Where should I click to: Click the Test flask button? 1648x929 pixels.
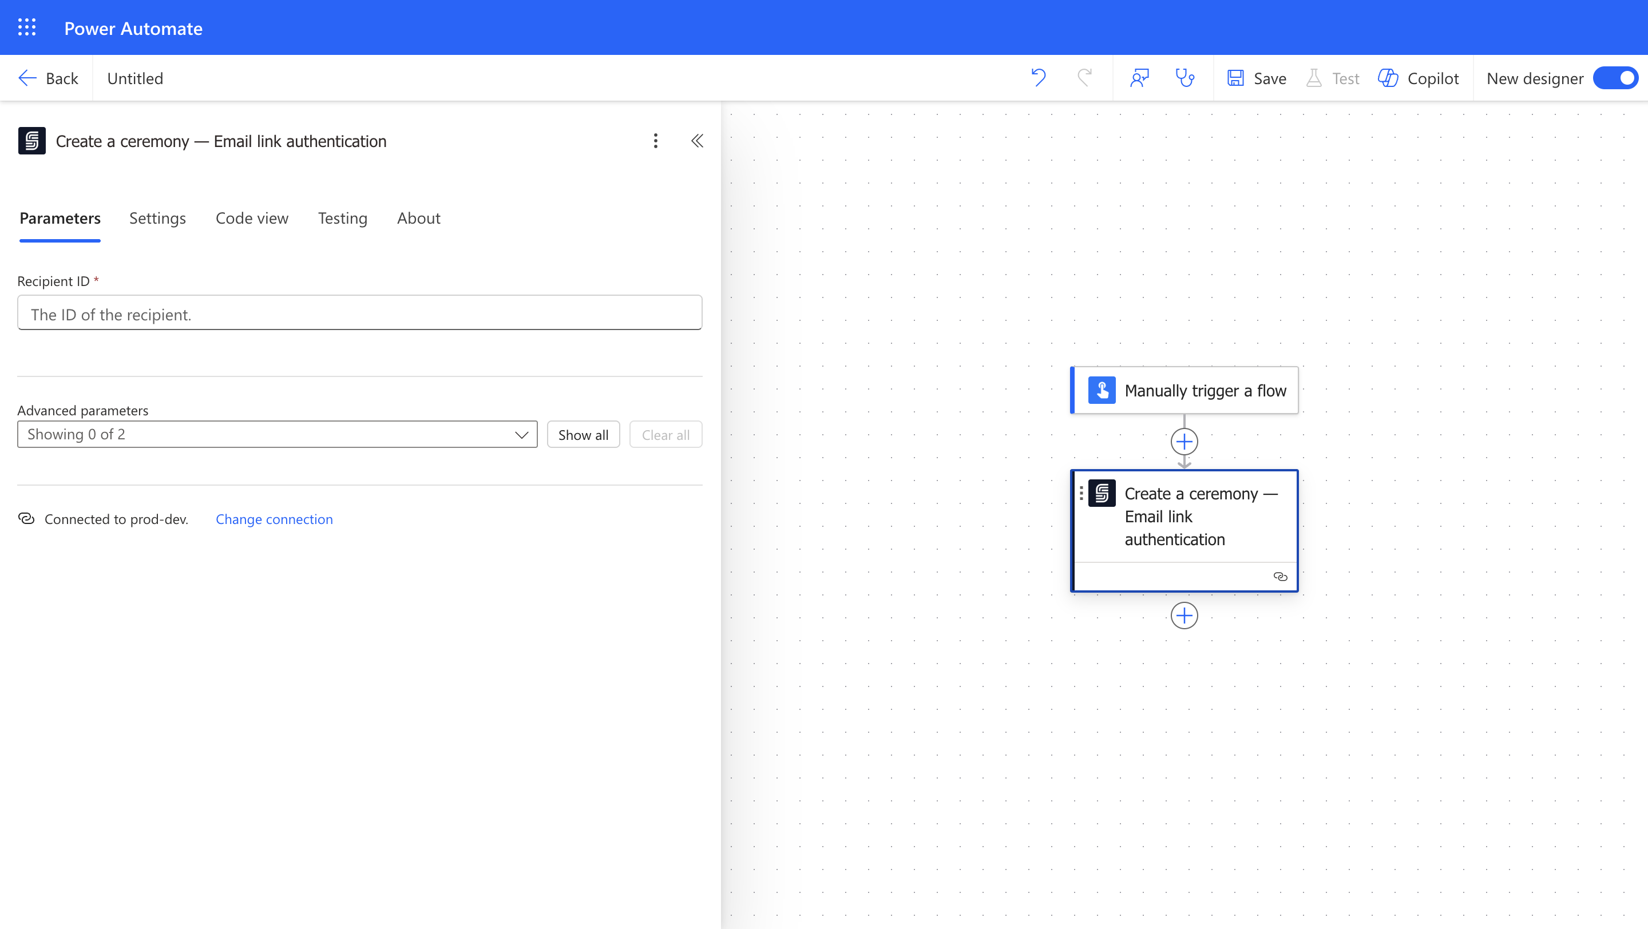[1333, 78]
